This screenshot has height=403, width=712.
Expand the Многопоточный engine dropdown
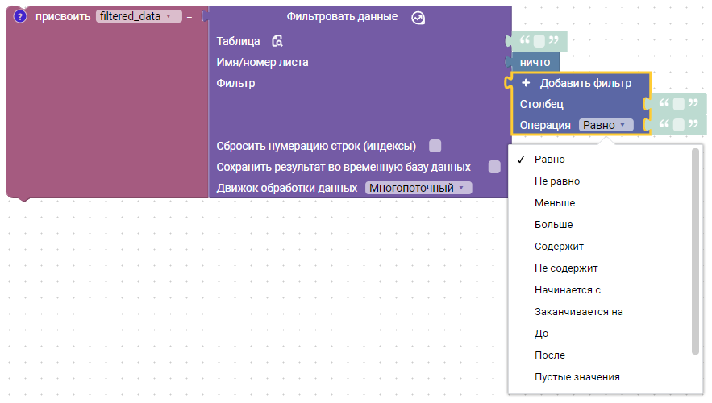[418, 188]
